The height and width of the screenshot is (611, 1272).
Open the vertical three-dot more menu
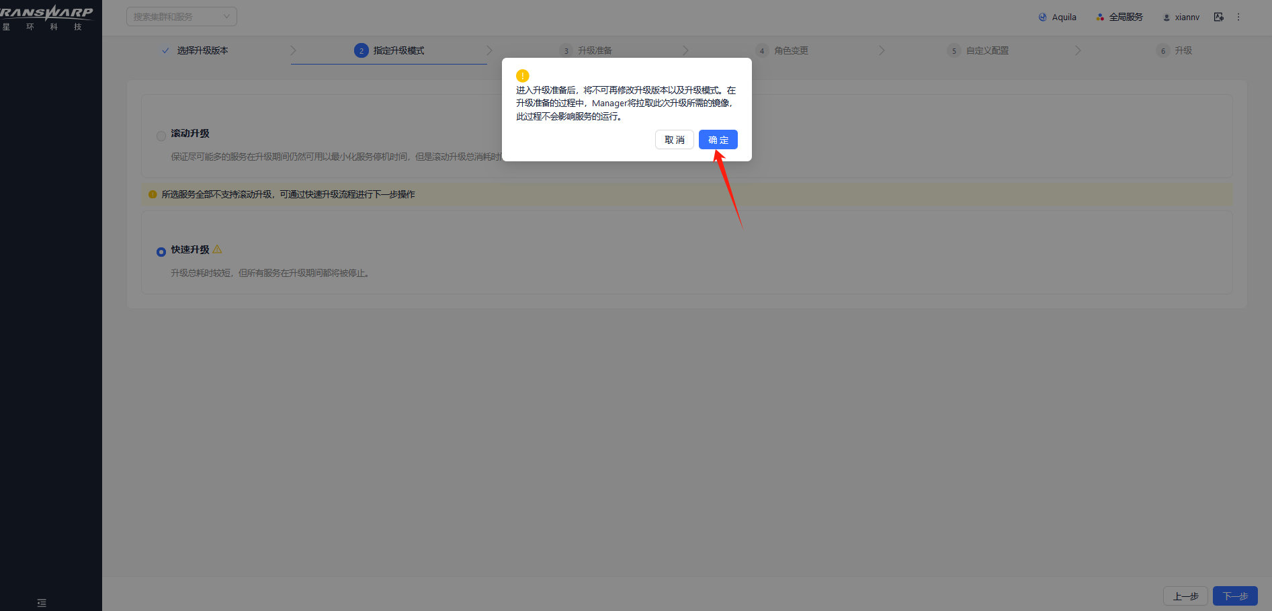[1238, 17]
